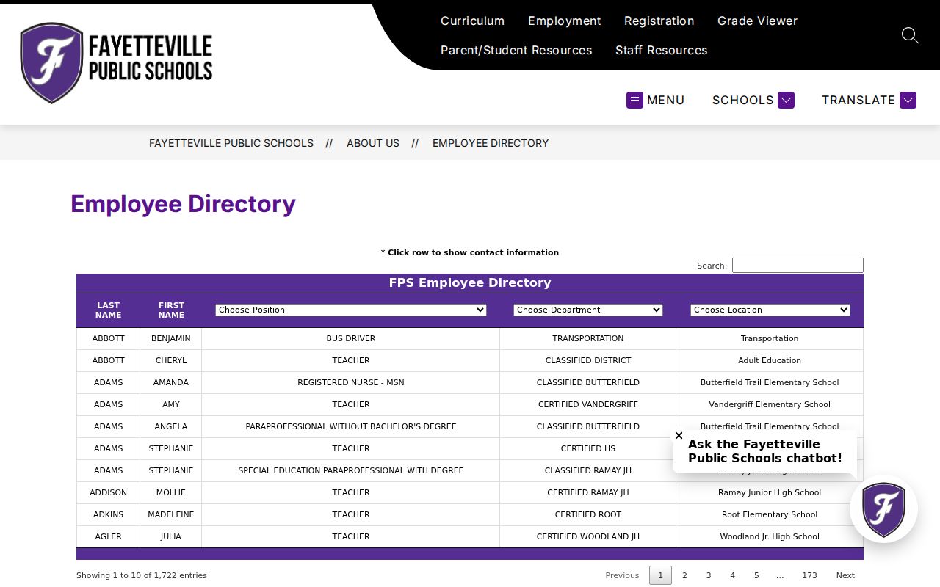940x587 pixels.
Task: Sort by Last Name column header
Action: click(108, 310)
